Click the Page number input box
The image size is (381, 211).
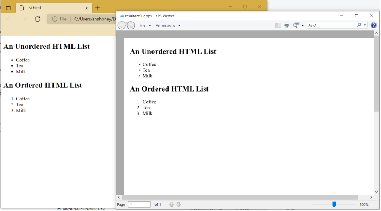click(139, 204)
